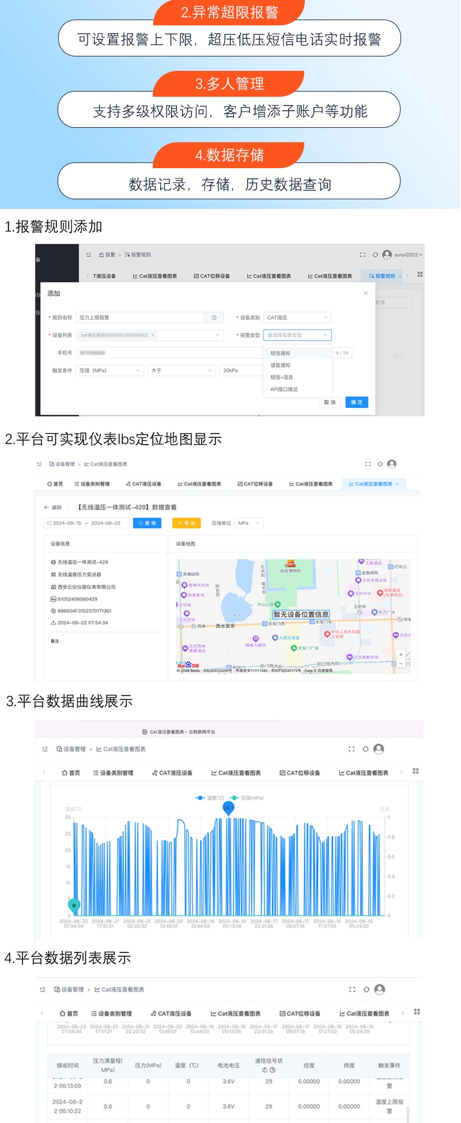Select 短信通知 from alarm type list

[x=281, y=353]
